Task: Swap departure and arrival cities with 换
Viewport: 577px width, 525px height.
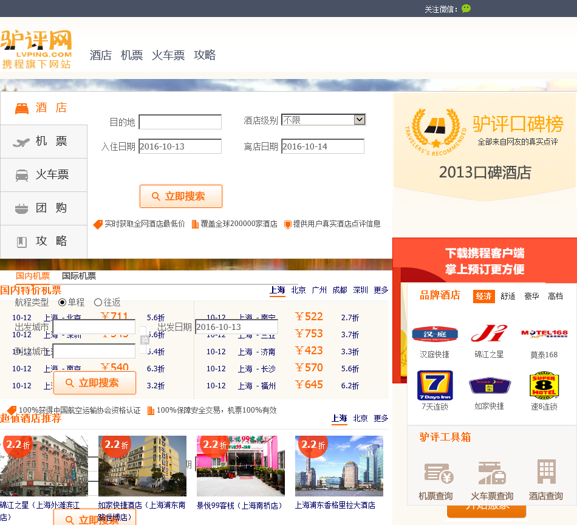Action: (145, 340)
